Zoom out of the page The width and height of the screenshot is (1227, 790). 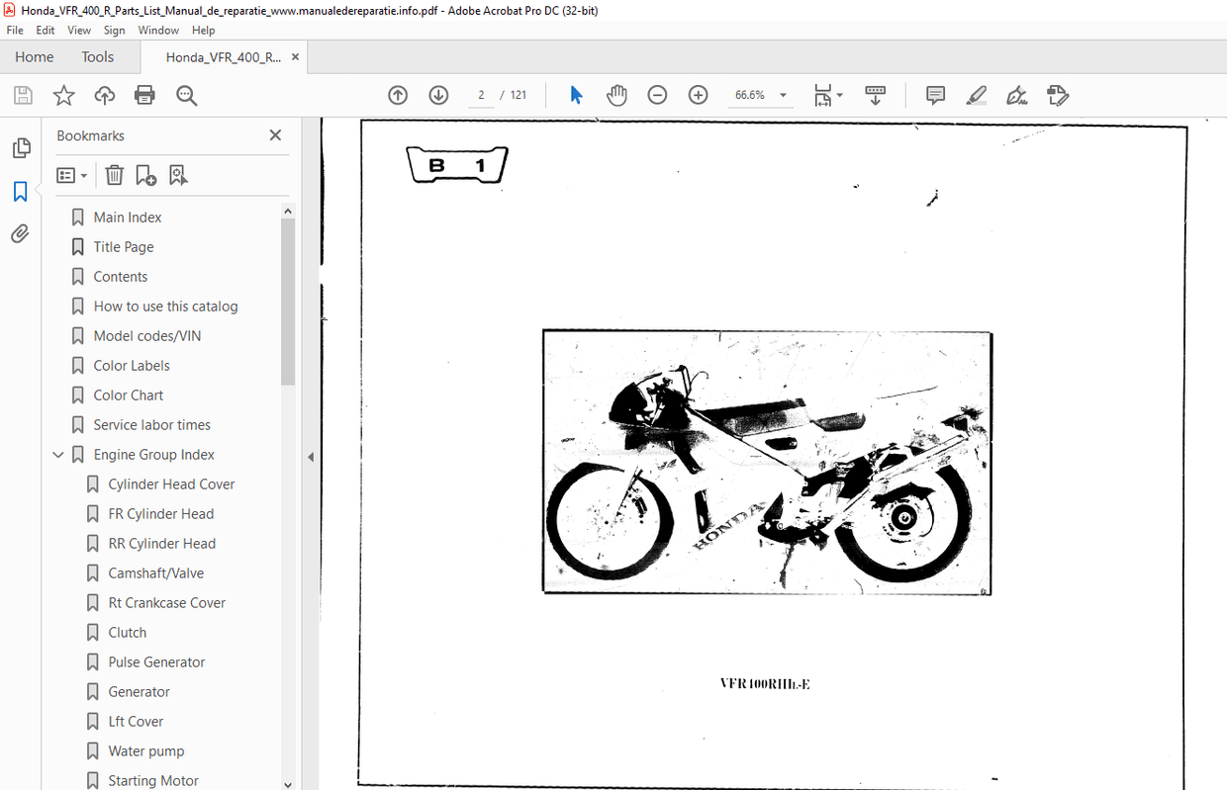click(657, 95)
